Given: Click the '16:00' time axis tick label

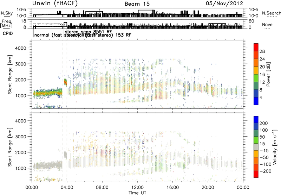Looking at the screenshot, I should tap(172, 188).
